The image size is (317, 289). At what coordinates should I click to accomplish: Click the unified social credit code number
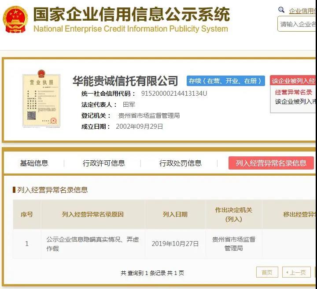click(174, 94)
